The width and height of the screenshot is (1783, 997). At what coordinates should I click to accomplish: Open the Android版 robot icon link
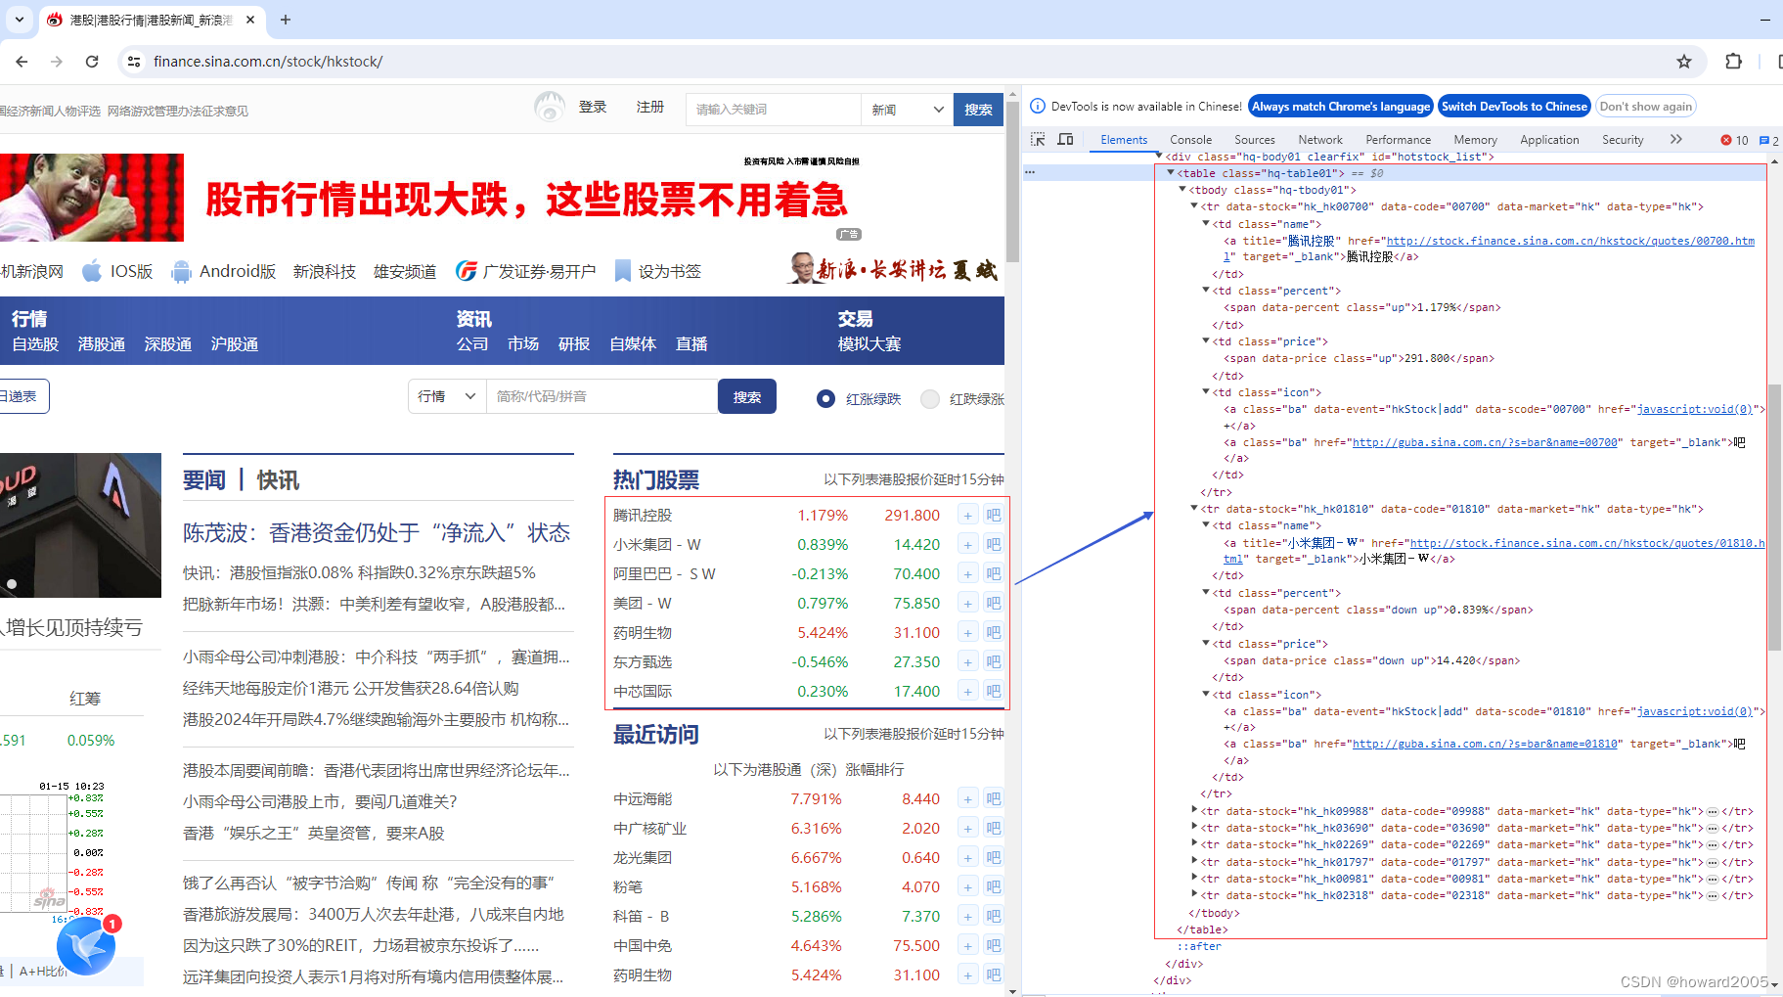tap(181, 271)
